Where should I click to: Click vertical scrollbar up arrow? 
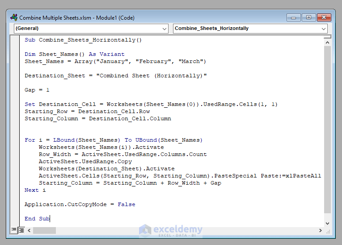point(327,42)
